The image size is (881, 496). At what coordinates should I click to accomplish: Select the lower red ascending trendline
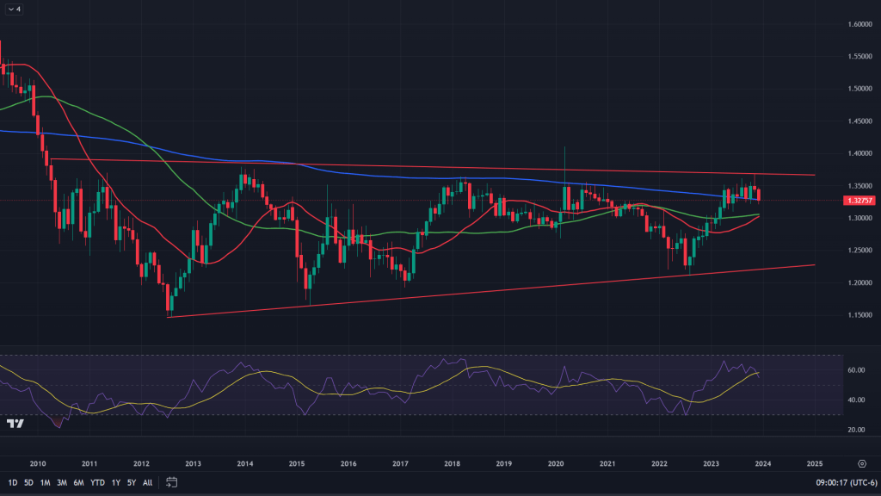[x=516, y=289]
